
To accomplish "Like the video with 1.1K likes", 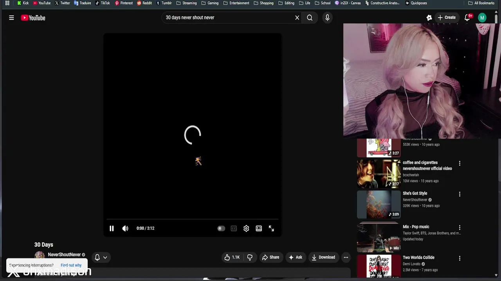I will (x=232, y=257).
